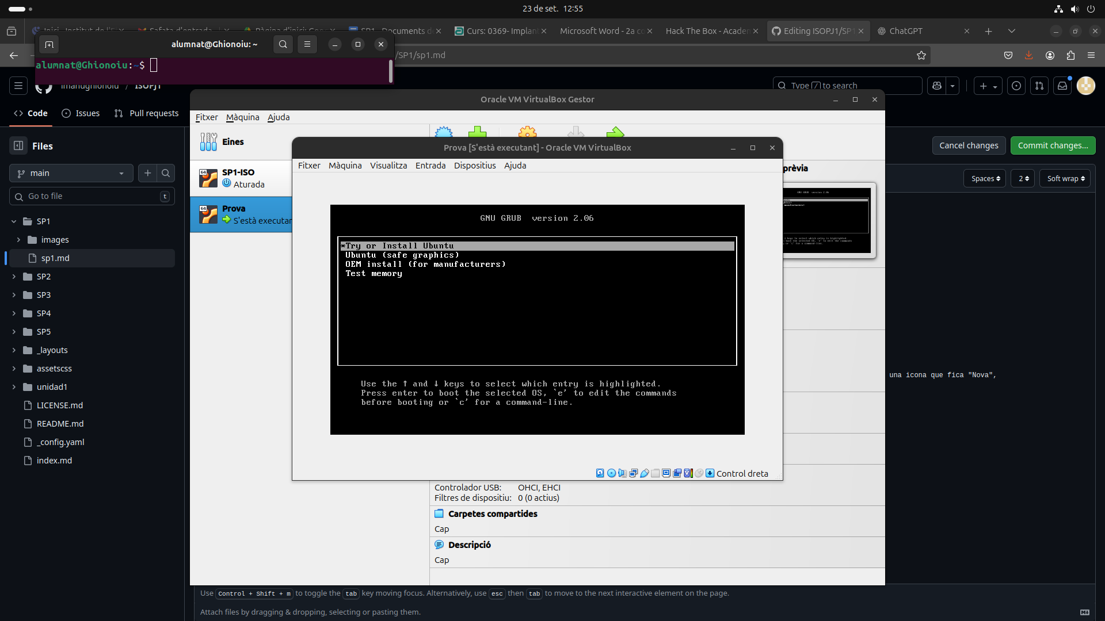Open Dispositius menu in VM window
The width and height of the screenshot is (1105, 621).
(474, 166)
